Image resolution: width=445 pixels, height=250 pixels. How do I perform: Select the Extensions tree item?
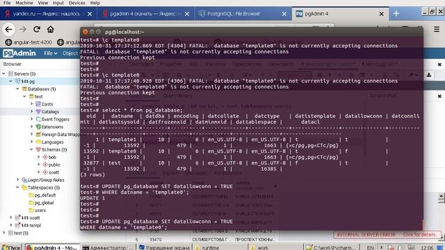[52, 127]
